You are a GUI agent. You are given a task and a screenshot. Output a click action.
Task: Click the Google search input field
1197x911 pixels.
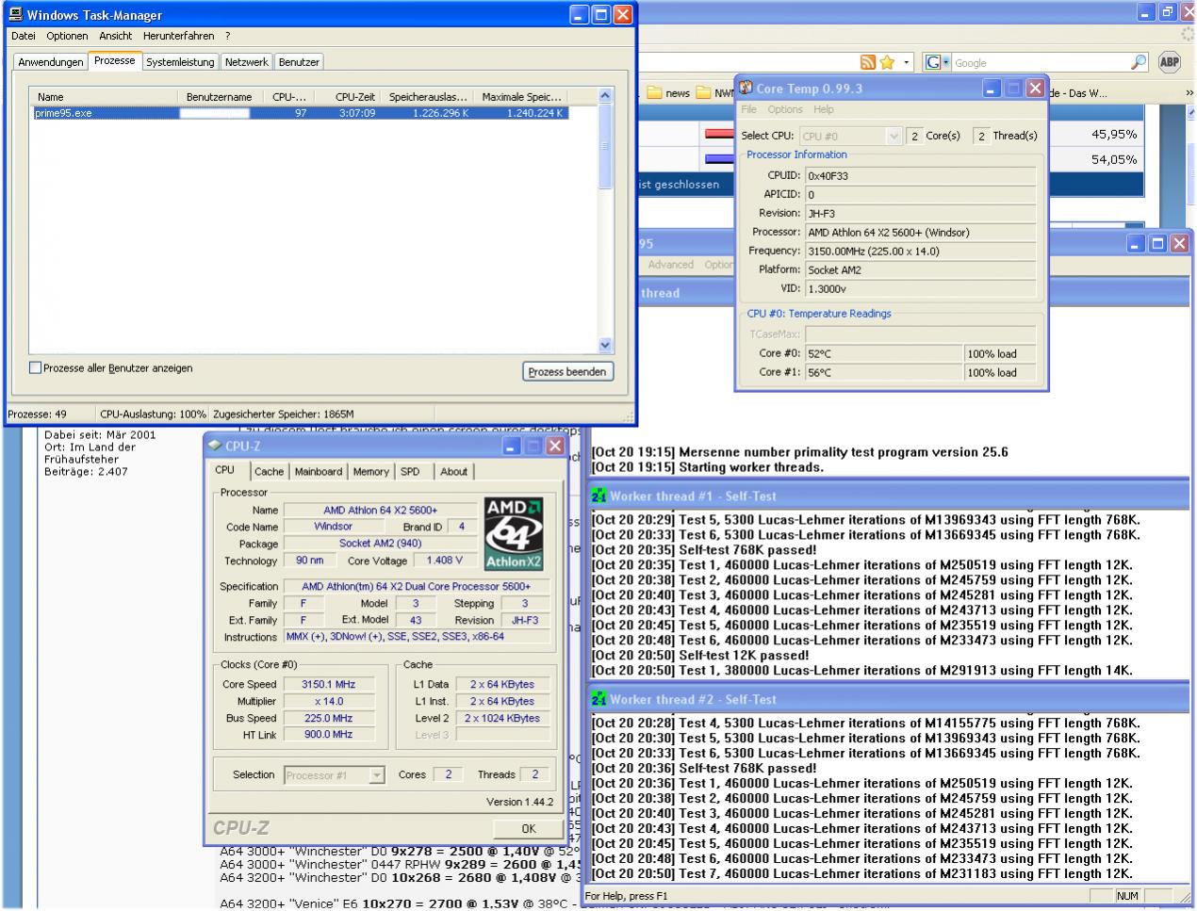pyautogui.click(x=1040, y=62)
